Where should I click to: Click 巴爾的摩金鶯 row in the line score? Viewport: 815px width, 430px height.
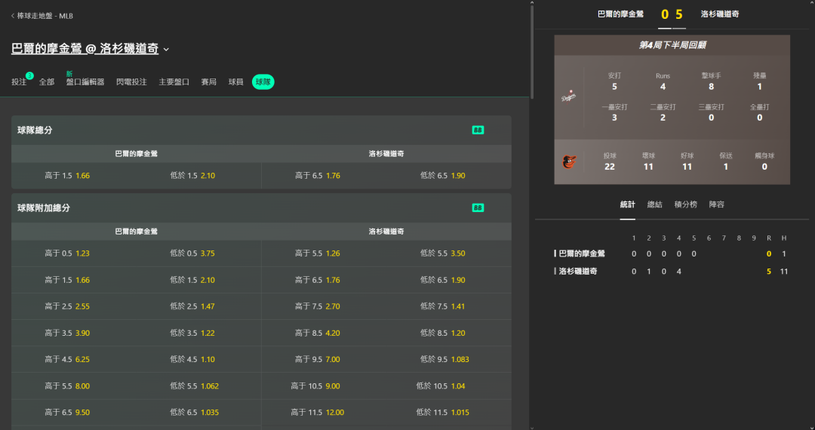[671, 253]
